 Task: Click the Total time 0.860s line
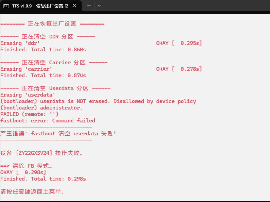click(x=43, y=50)
